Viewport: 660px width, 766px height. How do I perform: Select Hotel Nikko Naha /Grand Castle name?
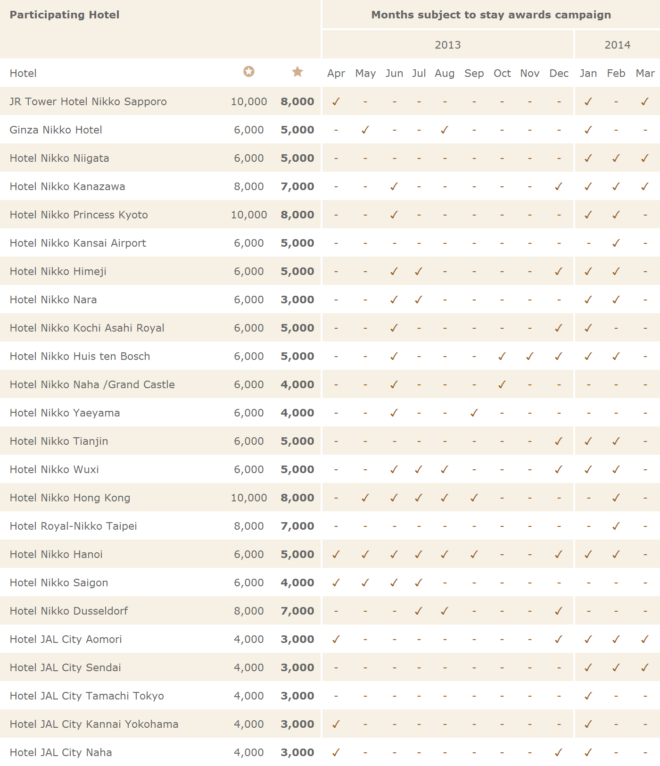click(x=92, y=384)
